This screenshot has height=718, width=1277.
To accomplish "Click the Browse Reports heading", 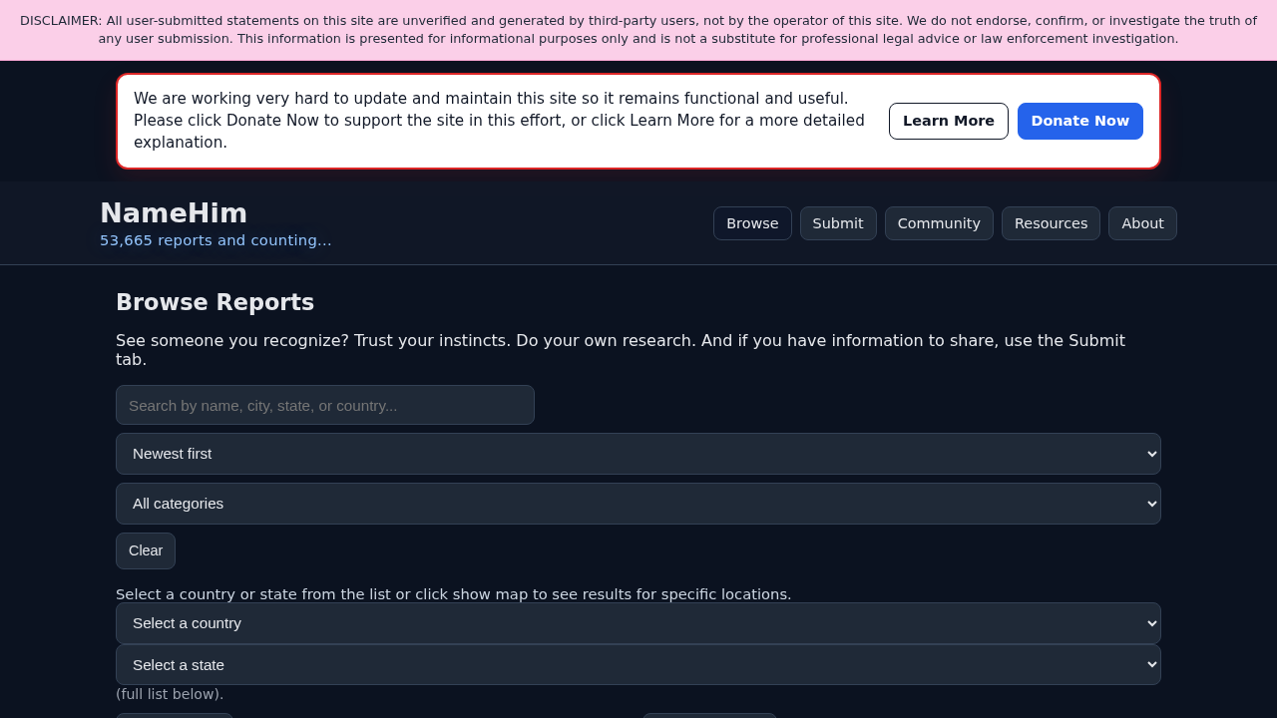I will [x=214, y=302].
